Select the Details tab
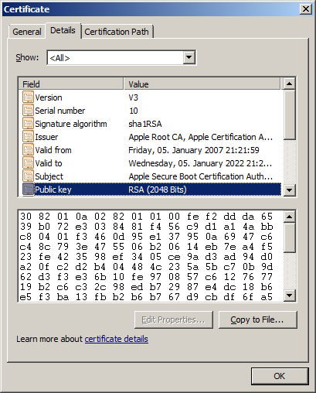This screenshot has height=393, width=316. pos(63,30)
